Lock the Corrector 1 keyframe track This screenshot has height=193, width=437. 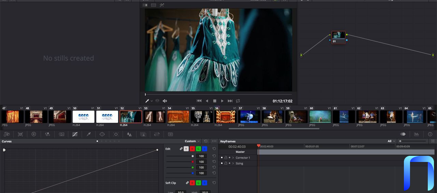click(x=226, y=158)
